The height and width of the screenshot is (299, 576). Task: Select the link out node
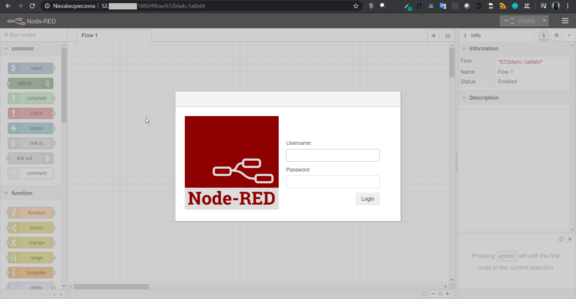[x=31, y=158]
